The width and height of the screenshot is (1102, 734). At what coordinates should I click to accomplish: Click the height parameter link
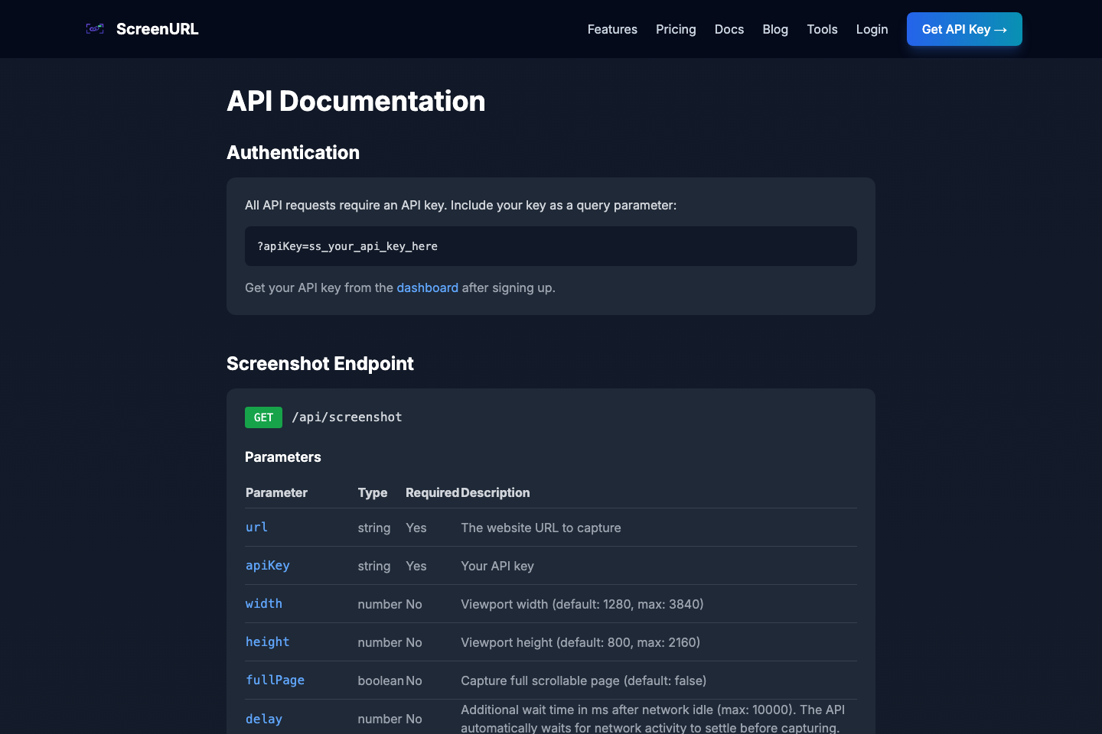click(x=267, y=641)
